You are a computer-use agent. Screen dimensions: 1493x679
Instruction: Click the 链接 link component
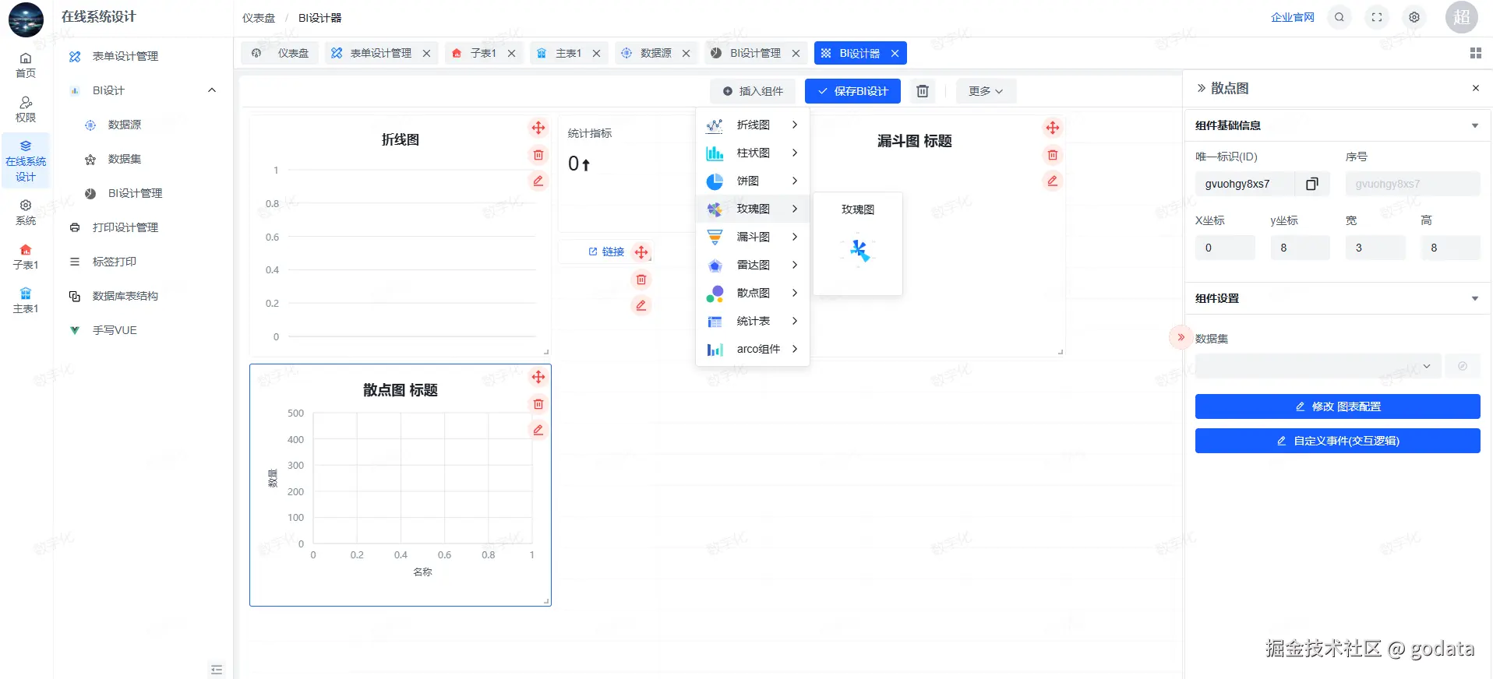606,252
